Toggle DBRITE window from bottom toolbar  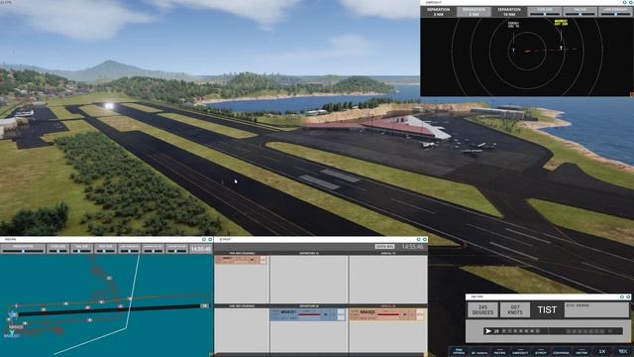(x=520, y=352)
